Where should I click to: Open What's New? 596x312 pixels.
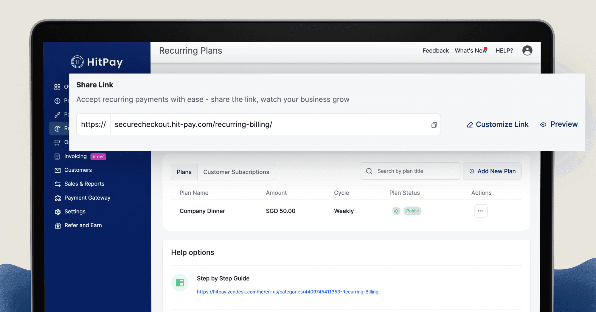471,51
